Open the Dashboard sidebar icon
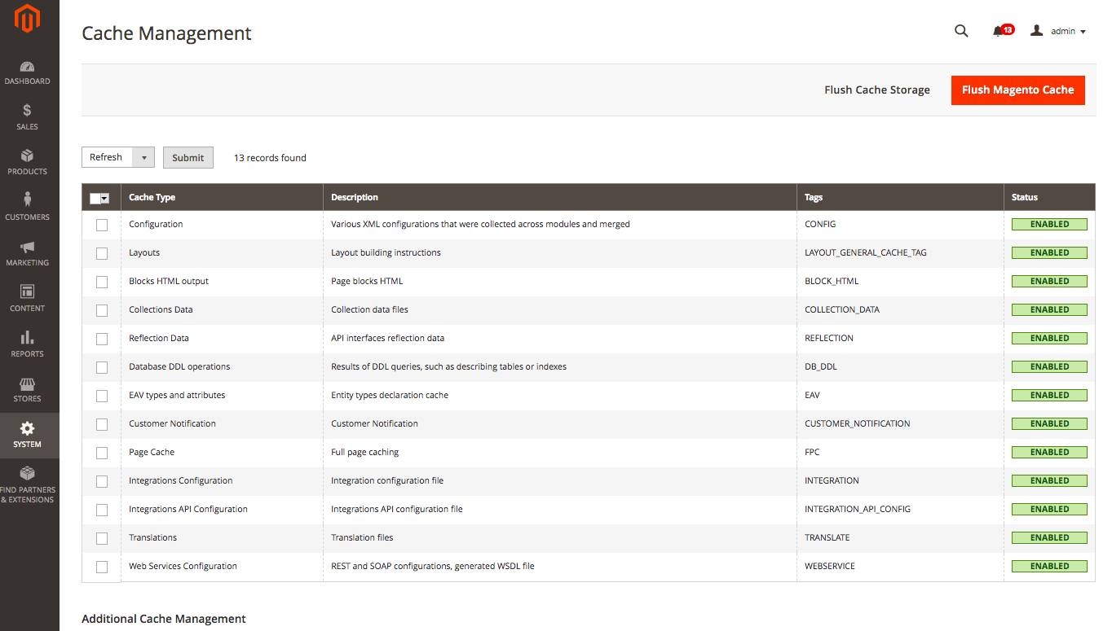The height and width of the screenshot is (631, 1112). pyautogui.click(x=27, y=67)
